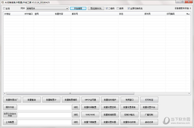The width and height of the screenshot is (194, 128).
Task: Click the 批量配置IP button
Action: tap(51, 99)
